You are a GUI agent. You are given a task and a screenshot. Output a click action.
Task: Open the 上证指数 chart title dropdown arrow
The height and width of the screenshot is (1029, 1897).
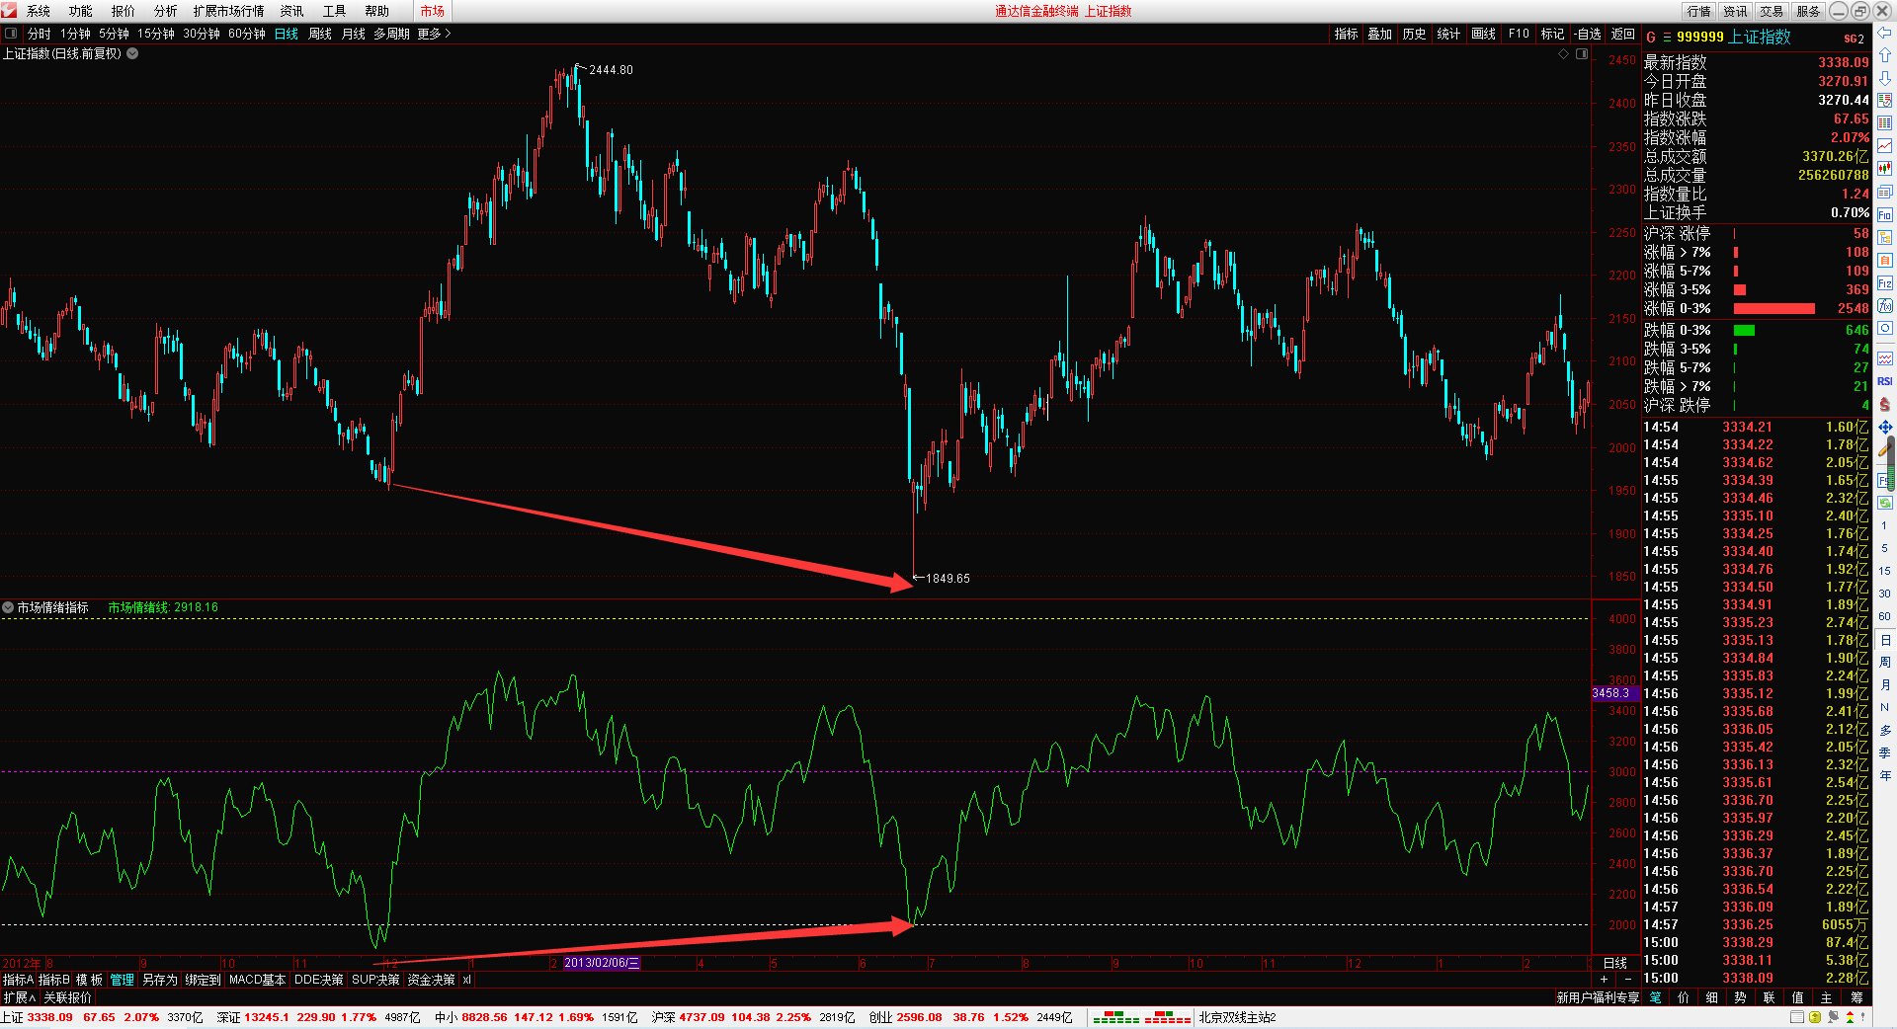click(x=132, y=53)
